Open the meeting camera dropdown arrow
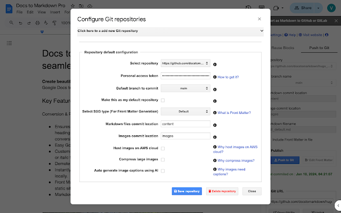Screen dimensions: 341x213 [x=282, y=8]
